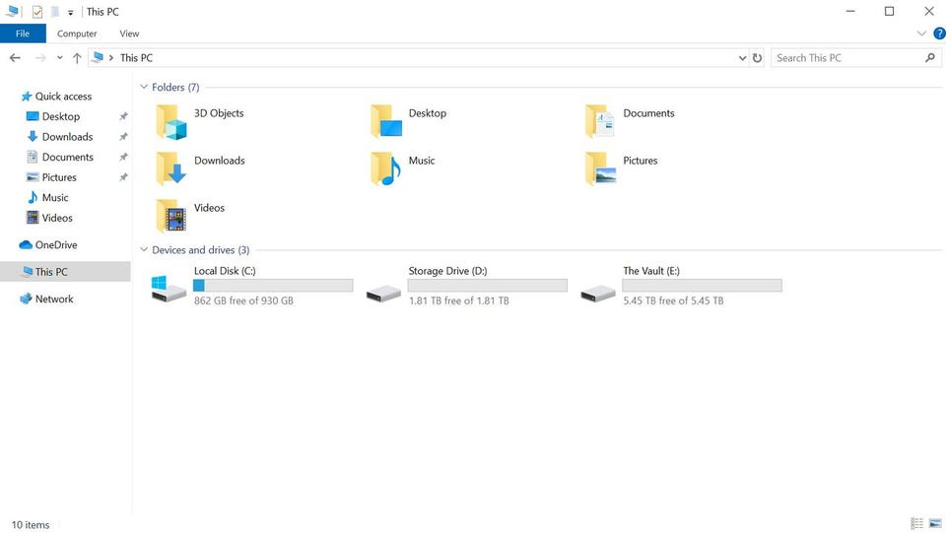
Task: Click the '5.45 TB free of 5.45 TB' text
Action: click(x=673, y=300)
